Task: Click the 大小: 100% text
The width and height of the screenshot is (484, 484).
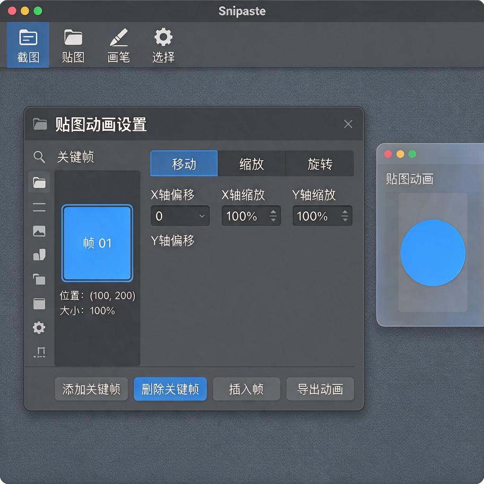Action: click(x=87, y=311)
